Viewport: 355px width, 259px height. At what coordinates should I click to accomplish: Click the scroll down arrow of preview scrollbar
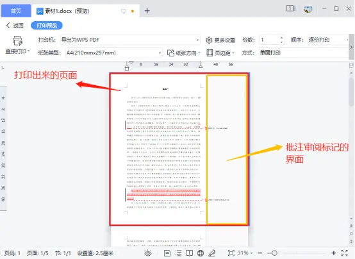tap(351, 219)
